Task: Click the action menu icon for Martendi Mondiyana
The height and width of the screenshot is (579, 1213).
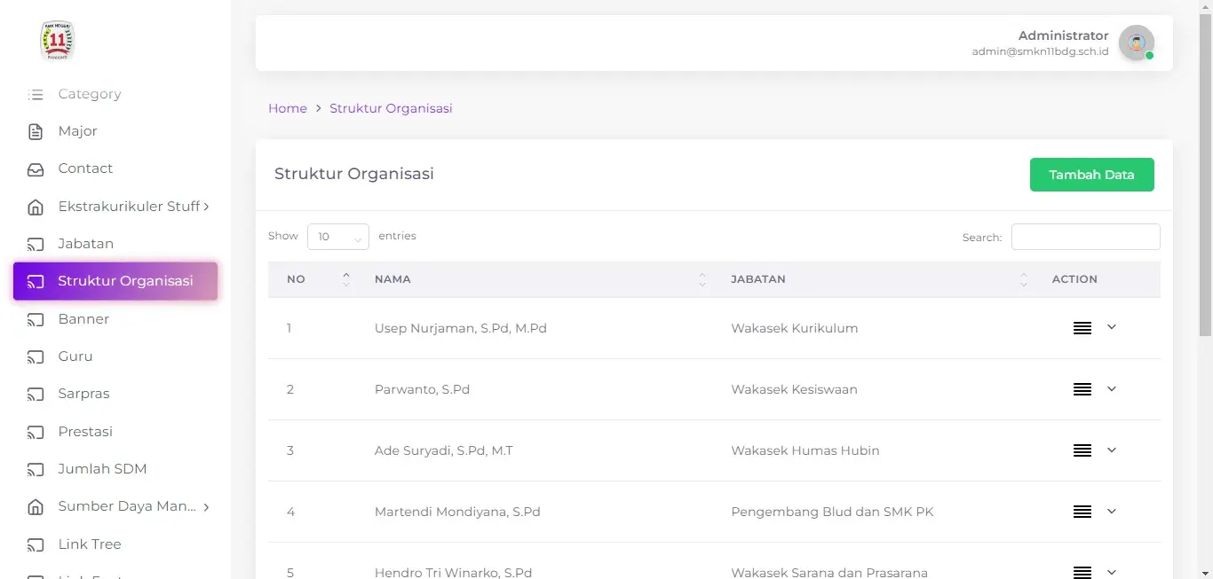Action: 1082,512
